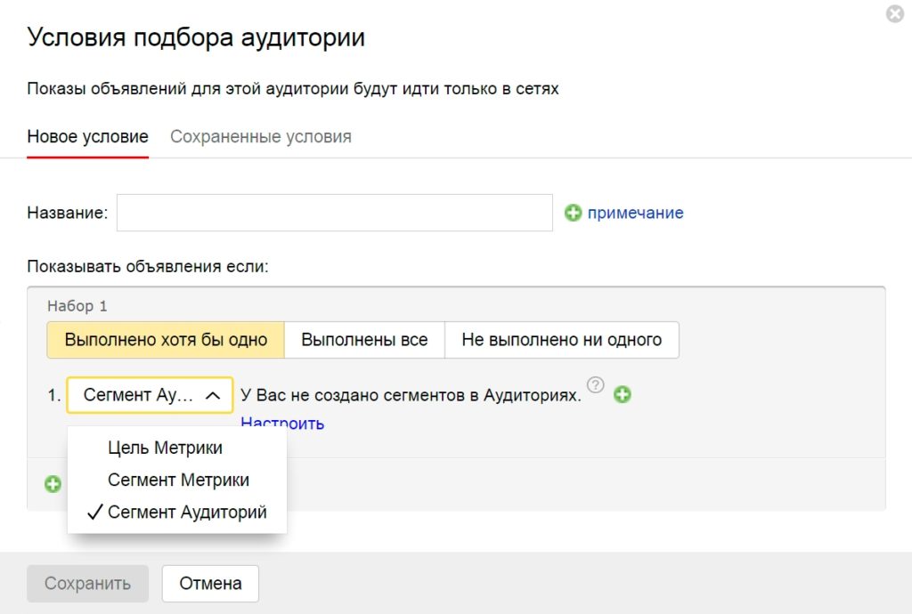Add a new set using the bottom-left green plus

point(53,484)
